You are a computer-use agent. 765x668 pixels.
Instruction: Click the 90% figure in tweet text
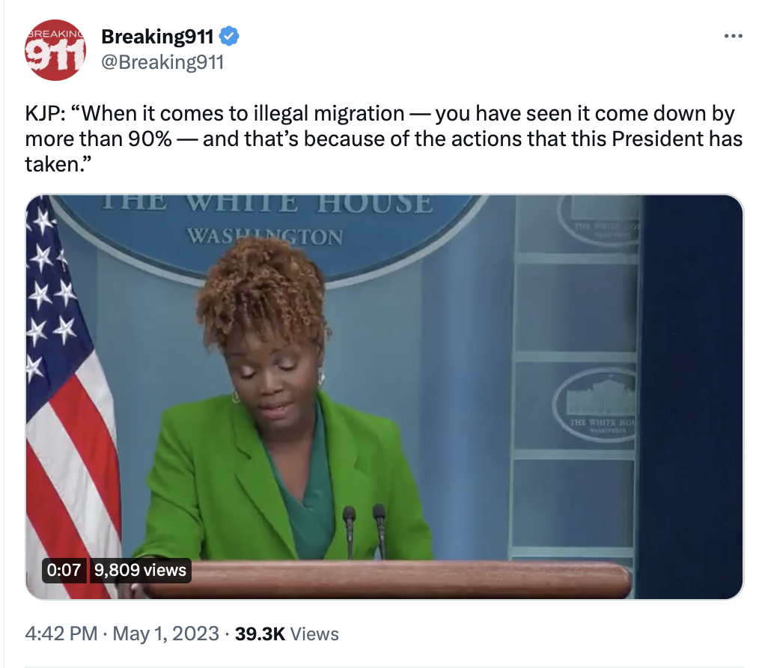pyautogui.click(x=150, y=139)
